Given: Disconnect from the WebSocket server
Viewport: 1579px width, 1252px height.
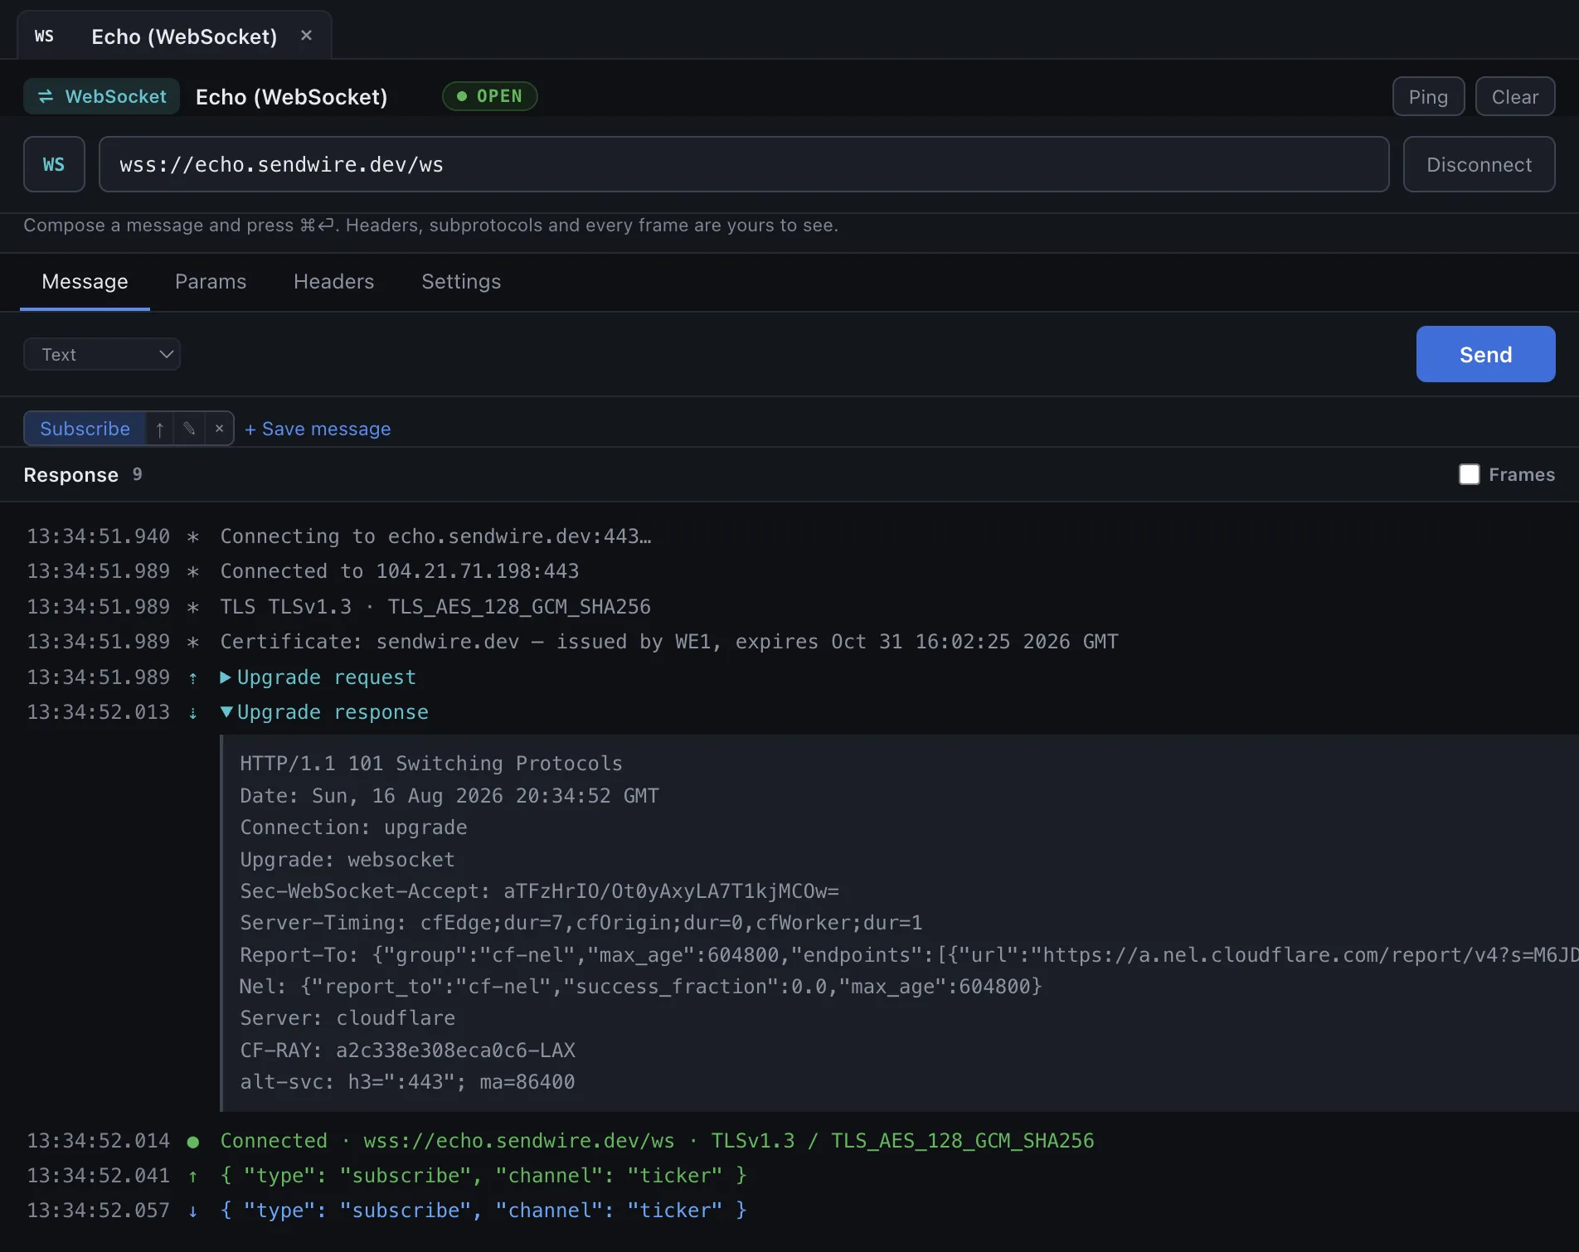Looking at the screenshot, I should [1479, 164].
